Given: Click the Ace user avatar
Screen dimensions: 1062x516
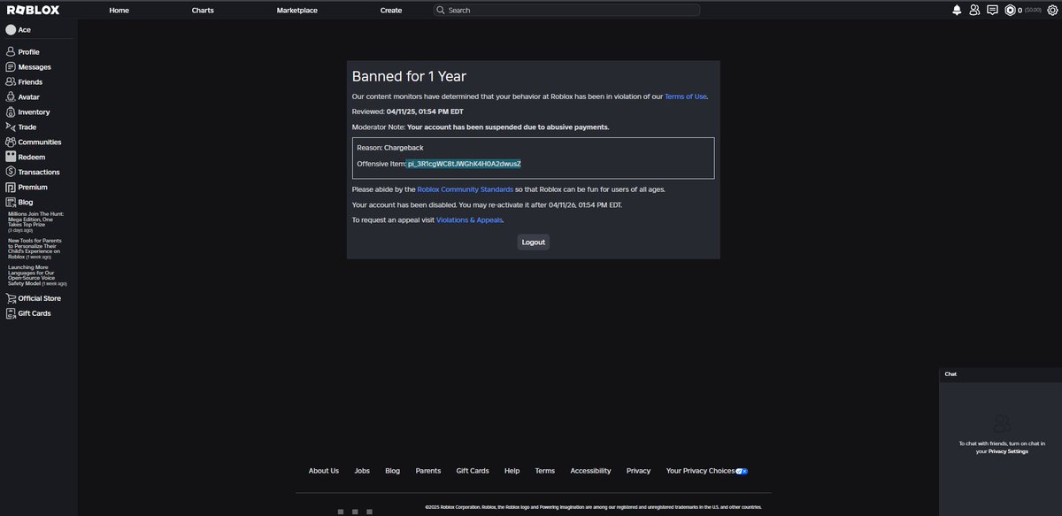Looking at the screenshot, I should 11,30.
